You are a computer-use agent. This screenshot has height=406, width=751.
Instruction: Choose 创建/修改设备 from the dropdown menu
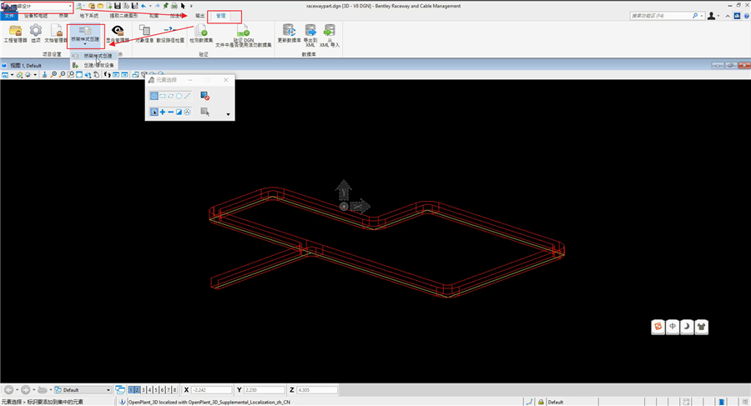click(98, 64)
